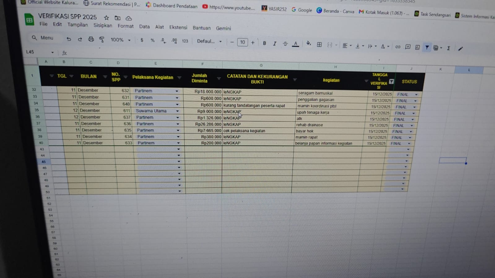
Task: Click the font size input field
Action: [x=242, y=42]
